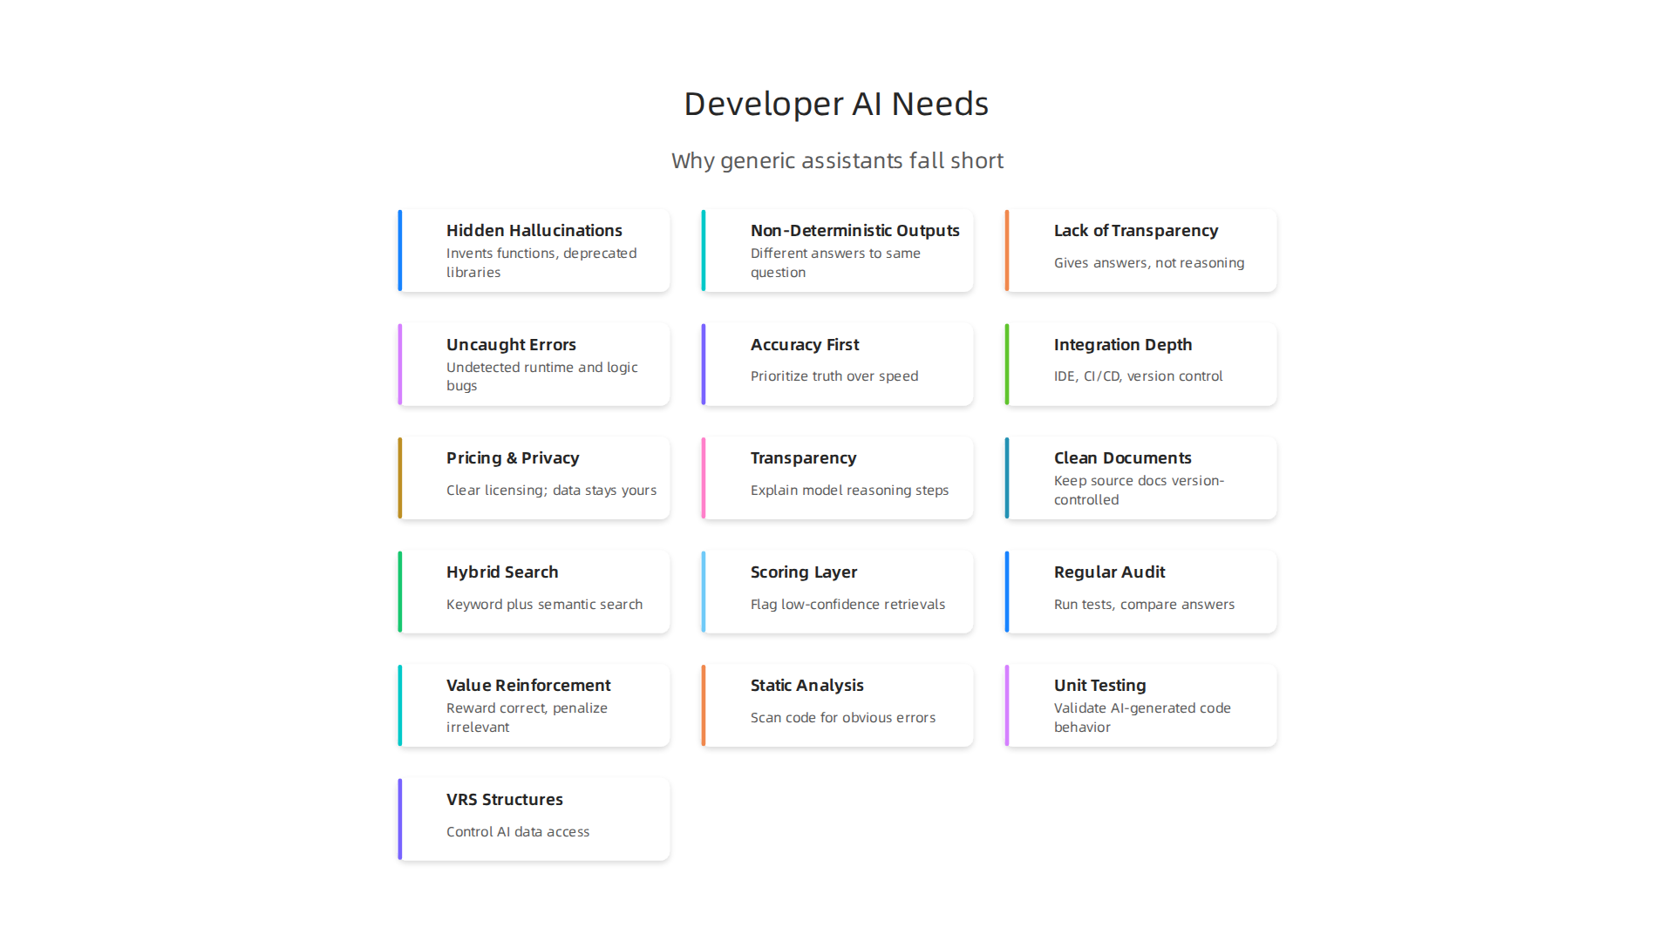Viewport: 1674px width, 941px height.
Task: Click the subtitle 'Why generic assistants fall short'
Action: click(x=837, y=160)
